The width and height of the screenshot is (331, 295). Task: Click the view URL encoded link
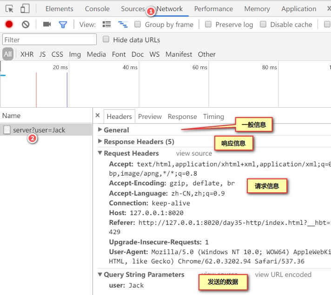pos(283,275)
